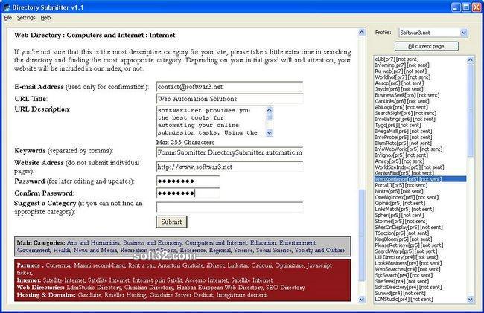
Task: Click the Fill current page button
Action: [x=426, y=46]
